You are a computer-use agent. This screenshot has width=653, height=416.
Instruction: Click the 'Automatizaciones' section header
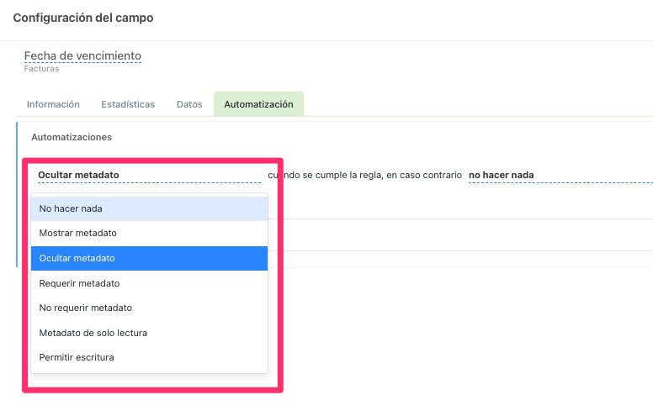point(72,136)
